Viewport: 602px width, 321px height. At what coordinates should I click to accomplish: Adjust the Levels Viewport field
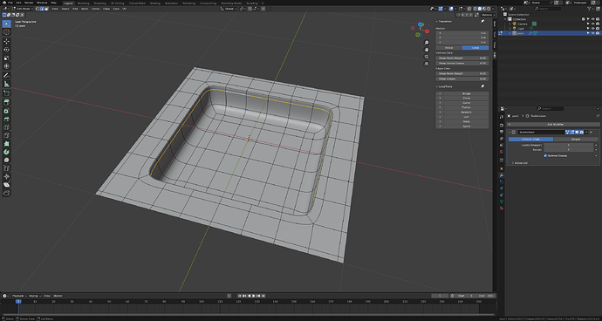(x=569, y=145)
